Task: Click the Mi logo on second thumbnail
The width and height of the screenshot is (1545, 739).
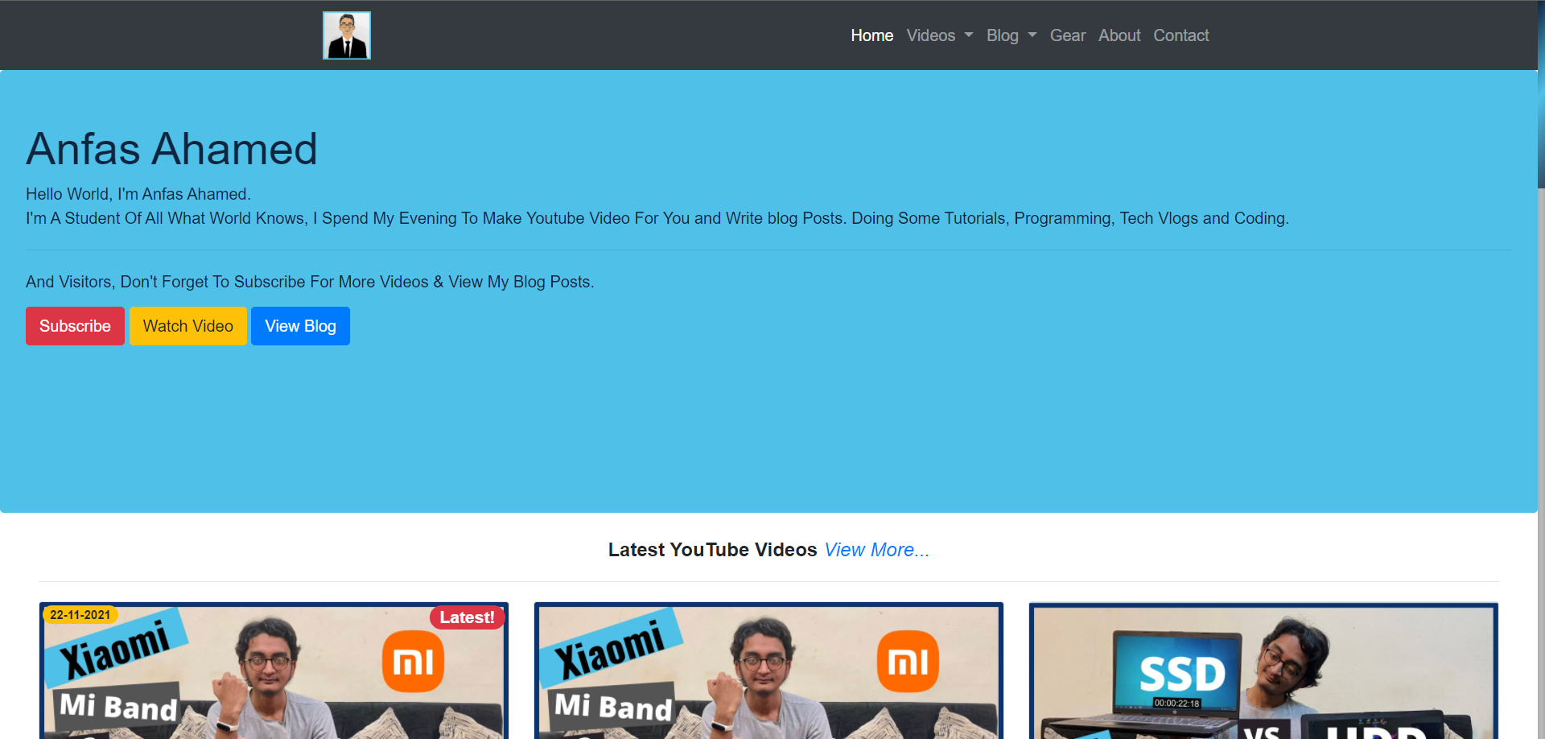Action: 908,662
